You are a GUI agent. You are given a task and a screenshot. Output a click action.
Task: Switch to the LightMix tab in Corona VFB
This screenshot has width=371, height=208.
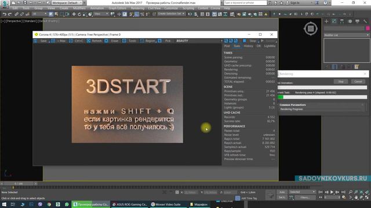pyautogui.click(x=270, y=46)
